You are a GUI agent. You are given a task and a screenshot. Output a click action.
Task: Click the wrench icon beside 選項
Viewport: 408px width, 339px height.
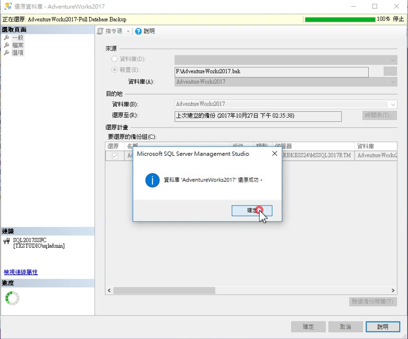(7, 53)
